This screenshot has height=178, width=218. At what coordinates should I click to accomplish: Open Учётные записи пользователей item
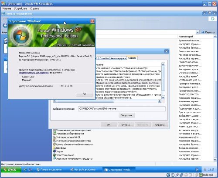(x=72, y=141)
